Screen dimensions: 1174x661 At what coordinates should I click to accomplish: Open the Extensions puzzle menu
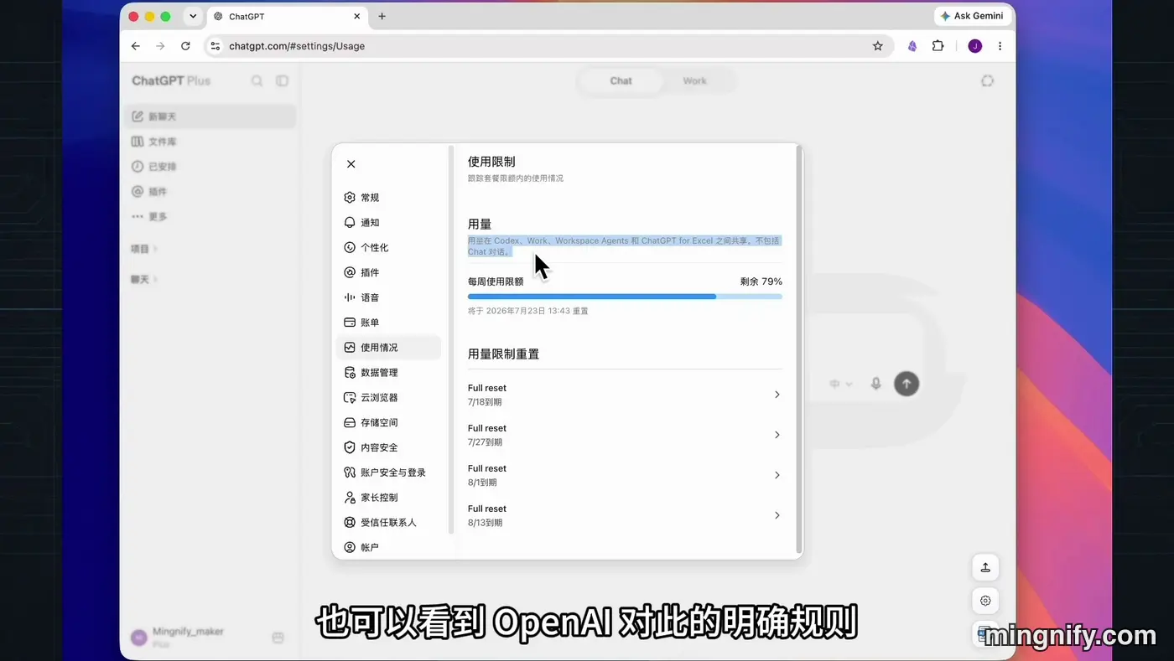(938, 46)
